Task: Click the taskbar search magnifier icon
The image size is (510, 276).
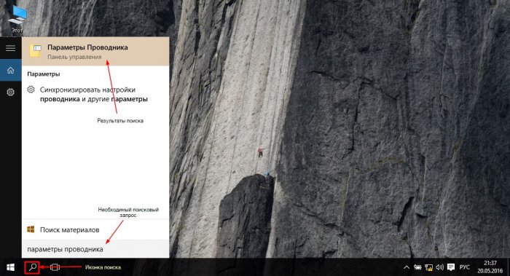Action: (x=32, y=267)
